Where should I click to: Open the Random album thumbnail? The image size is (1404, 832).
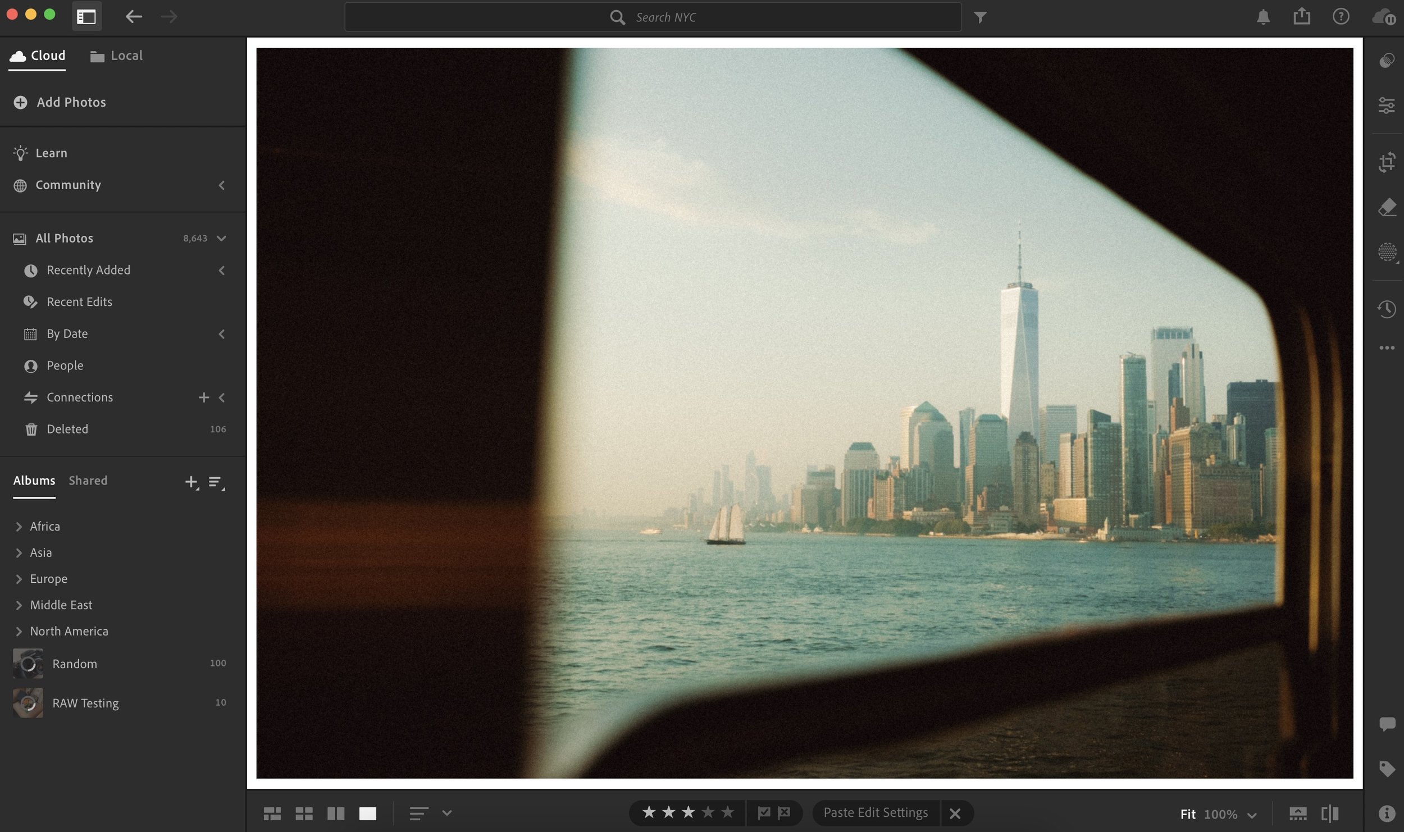[x=28, y=664]
